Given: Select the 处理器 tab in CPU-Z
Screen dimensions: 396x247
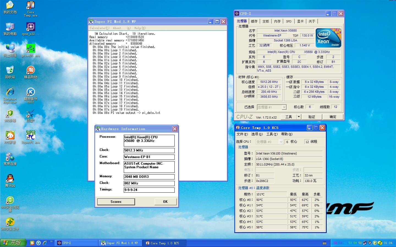Looking at the screenshot, I should pyautogui.click(x=242, y=21).
